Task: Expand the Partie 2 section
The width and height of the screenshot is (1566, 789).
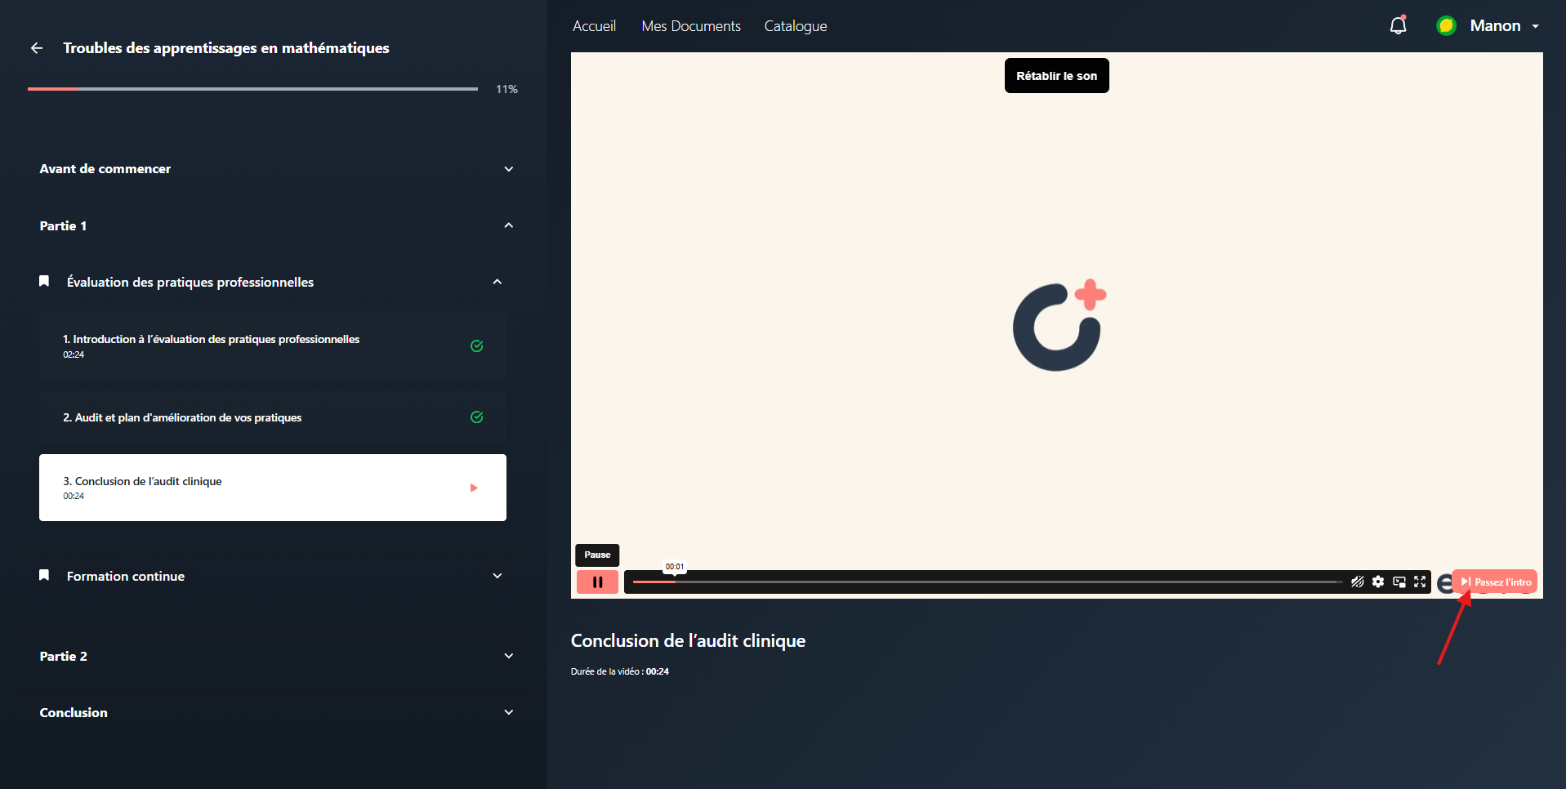Action: (x=509, y=656)
